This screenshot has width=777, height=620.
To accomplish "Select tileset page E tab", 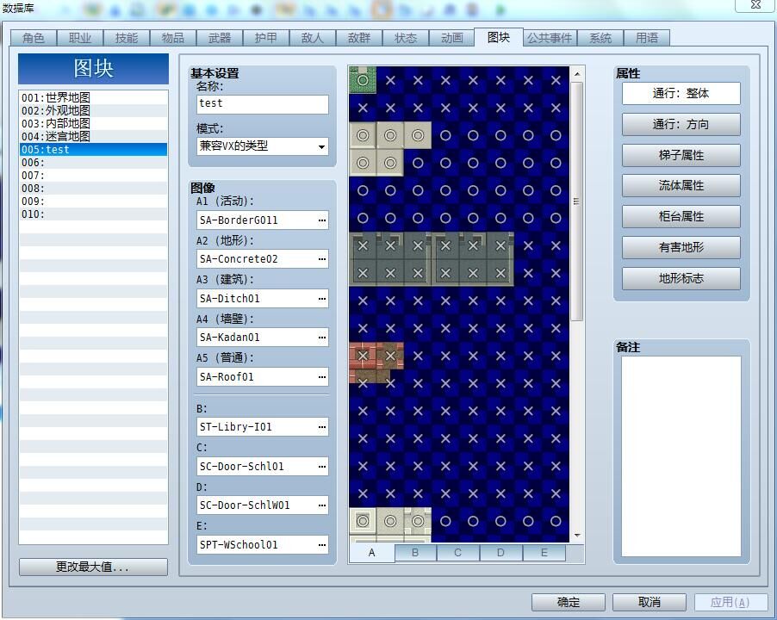I will (544, 553).
